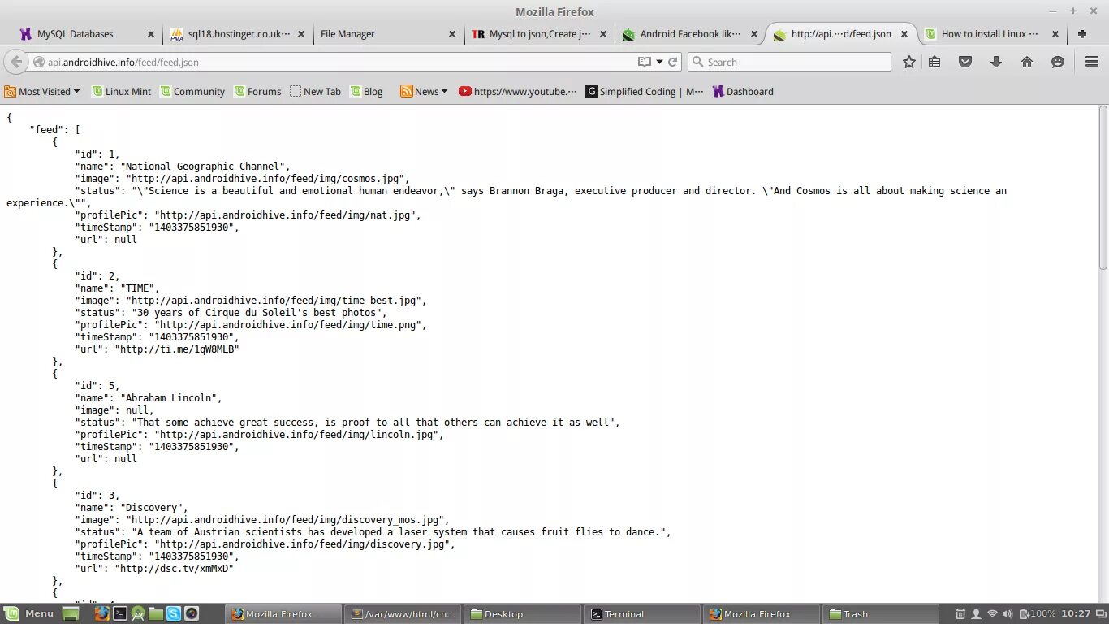
Task: Open the Simplified Coding bookmark
Action: pos(645,92)
